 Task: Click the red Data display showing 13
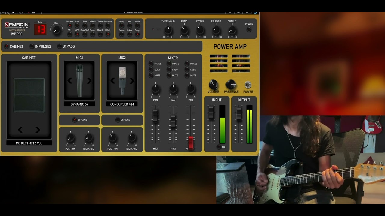(x=40, y=29)
